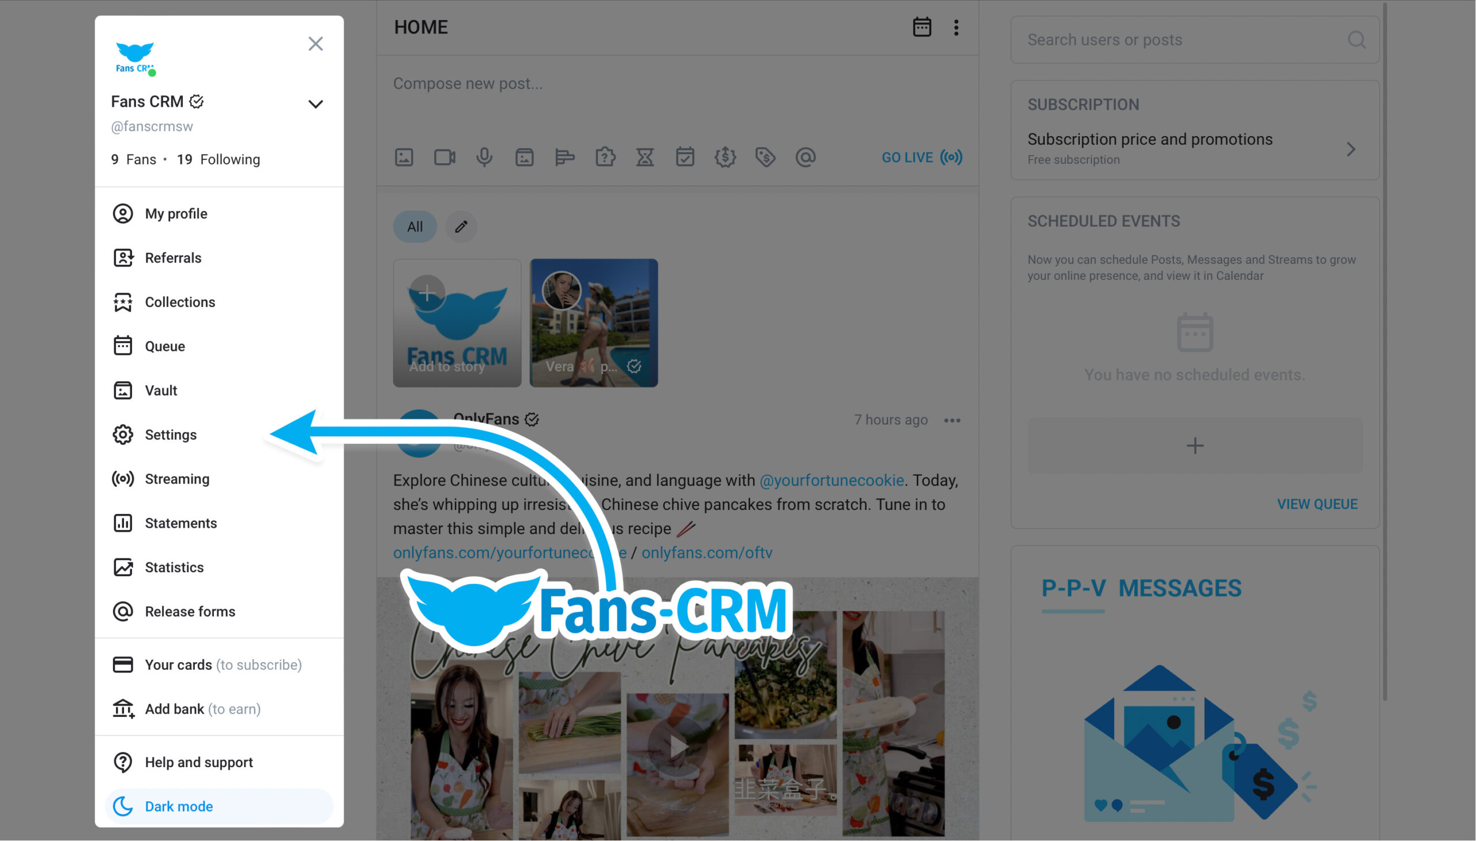Viewport: 1476px width, 841px height.
Task: Click the photo/image upload icon
Action: click(x=404, y=157)
